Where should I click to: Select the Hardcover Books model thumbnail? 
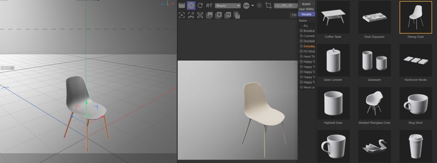click(x=416, y=60)
